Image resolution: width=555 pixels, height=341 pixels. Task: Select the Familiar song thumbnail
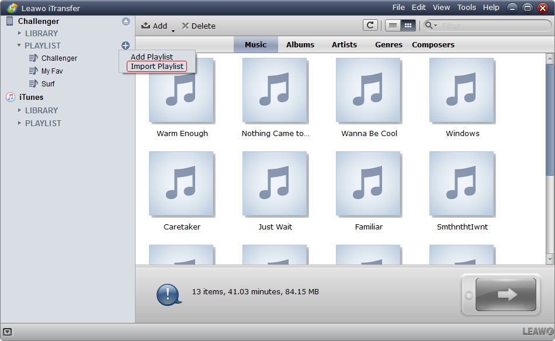[x=368, y=183]
